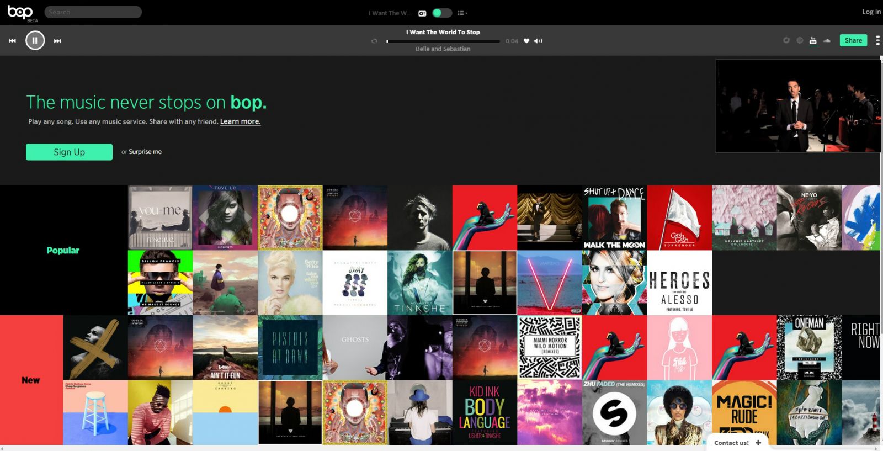883x451 pixels.
Task: Play the Ne-Yo album cover
Action: click(x=809, y=217)
